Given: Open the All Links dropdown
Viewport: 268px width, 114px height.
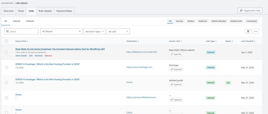Looking at the screenshot, I should pos(118,31).
